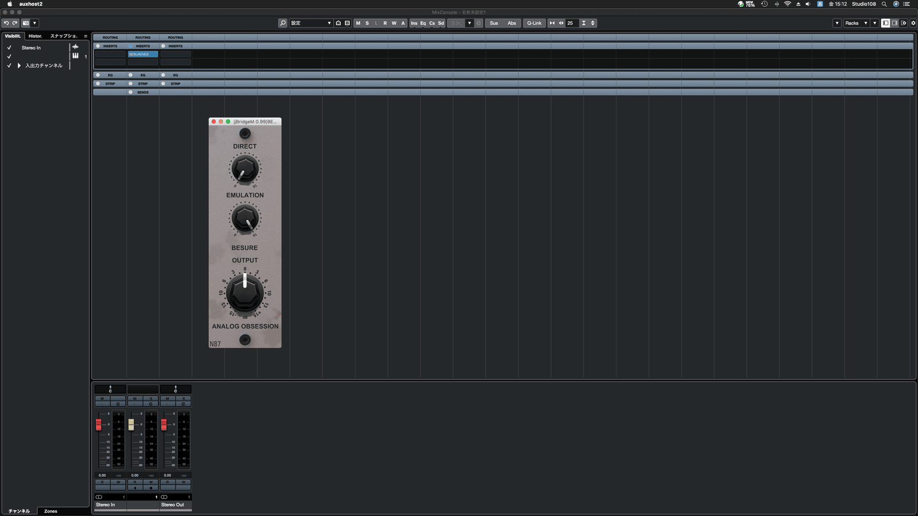Image resolution: width=918 pixels, height=516 pixels.
Task: Click the A button in the toolbar
Action: click(x=403, y=23)
